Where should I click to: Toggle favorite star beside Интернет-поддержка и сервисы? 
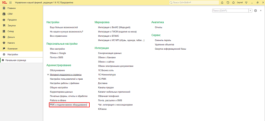48,74
